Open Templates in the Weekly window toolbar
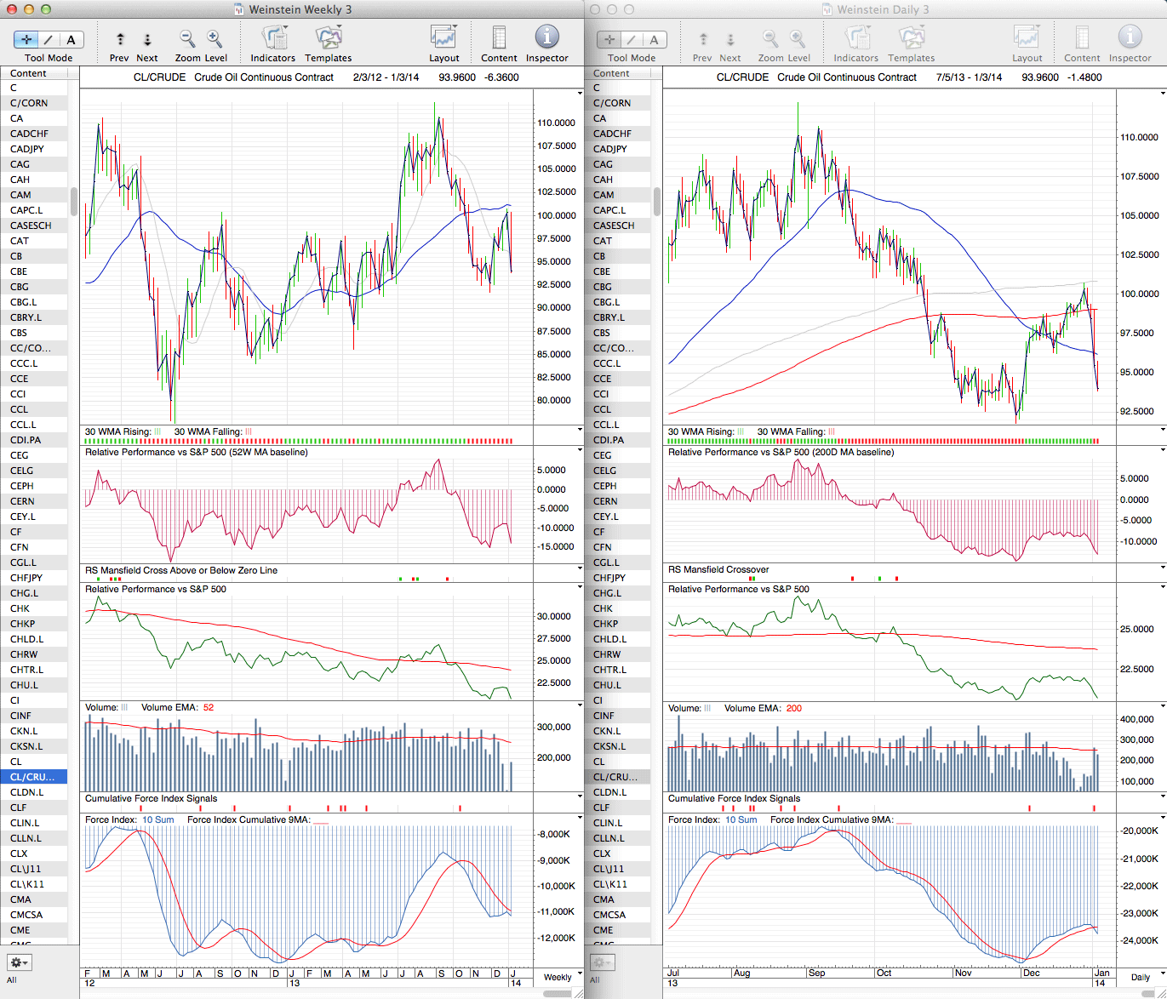1167x999 pixels. (x=328, y=39)
